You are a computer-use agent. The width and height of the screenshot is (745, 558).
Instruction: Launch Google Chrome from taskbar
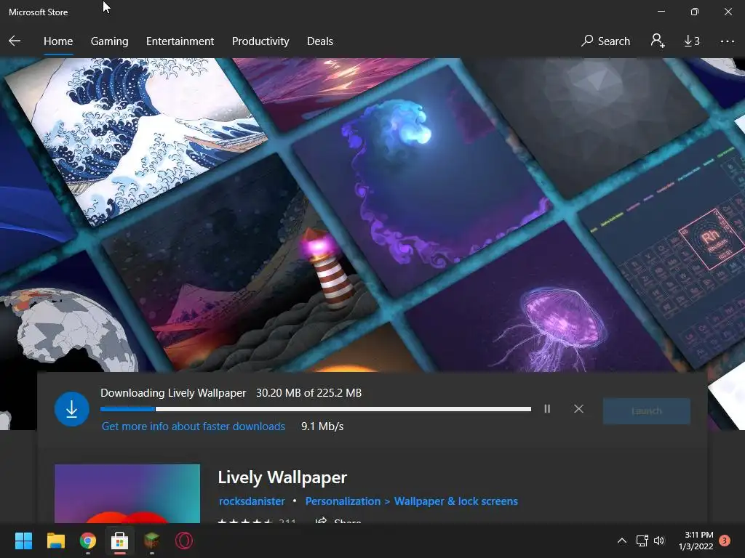[88, 541]
